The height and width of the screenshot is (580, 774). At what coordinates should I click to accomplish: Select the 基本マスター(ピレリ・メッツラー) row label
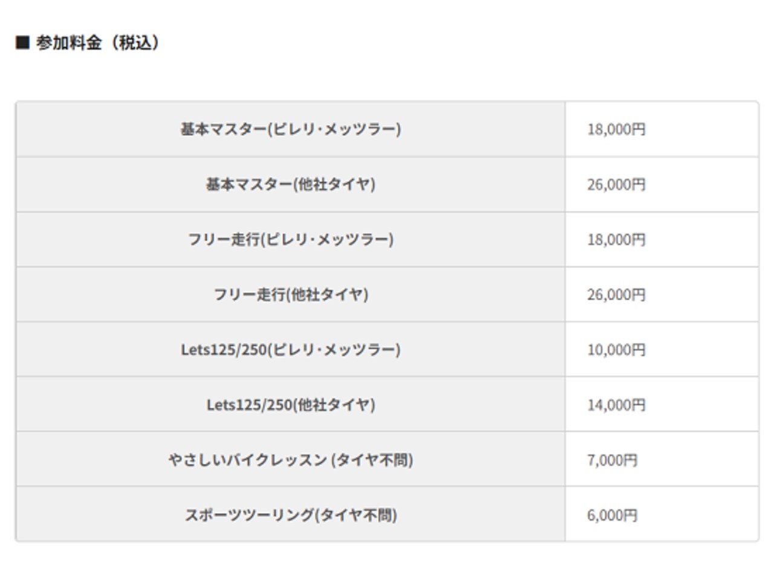pyautogui.click(x=290, y=129)
